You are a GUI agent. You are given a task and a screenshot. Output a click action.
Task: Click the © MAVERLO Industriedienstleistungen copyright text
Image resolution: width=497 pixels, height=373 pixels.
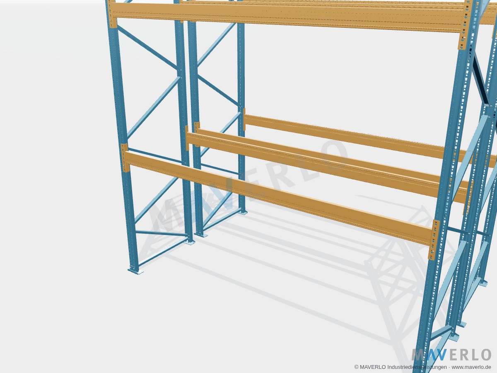coord(400,367)
